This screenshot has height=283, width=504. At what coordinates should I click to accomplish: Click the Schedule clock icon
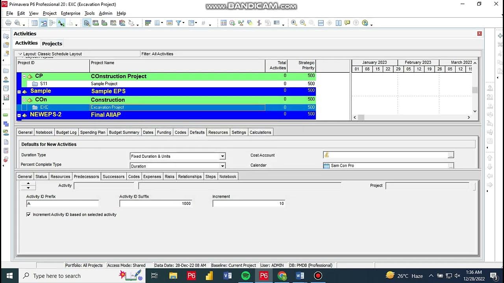[x=232, y=23]
